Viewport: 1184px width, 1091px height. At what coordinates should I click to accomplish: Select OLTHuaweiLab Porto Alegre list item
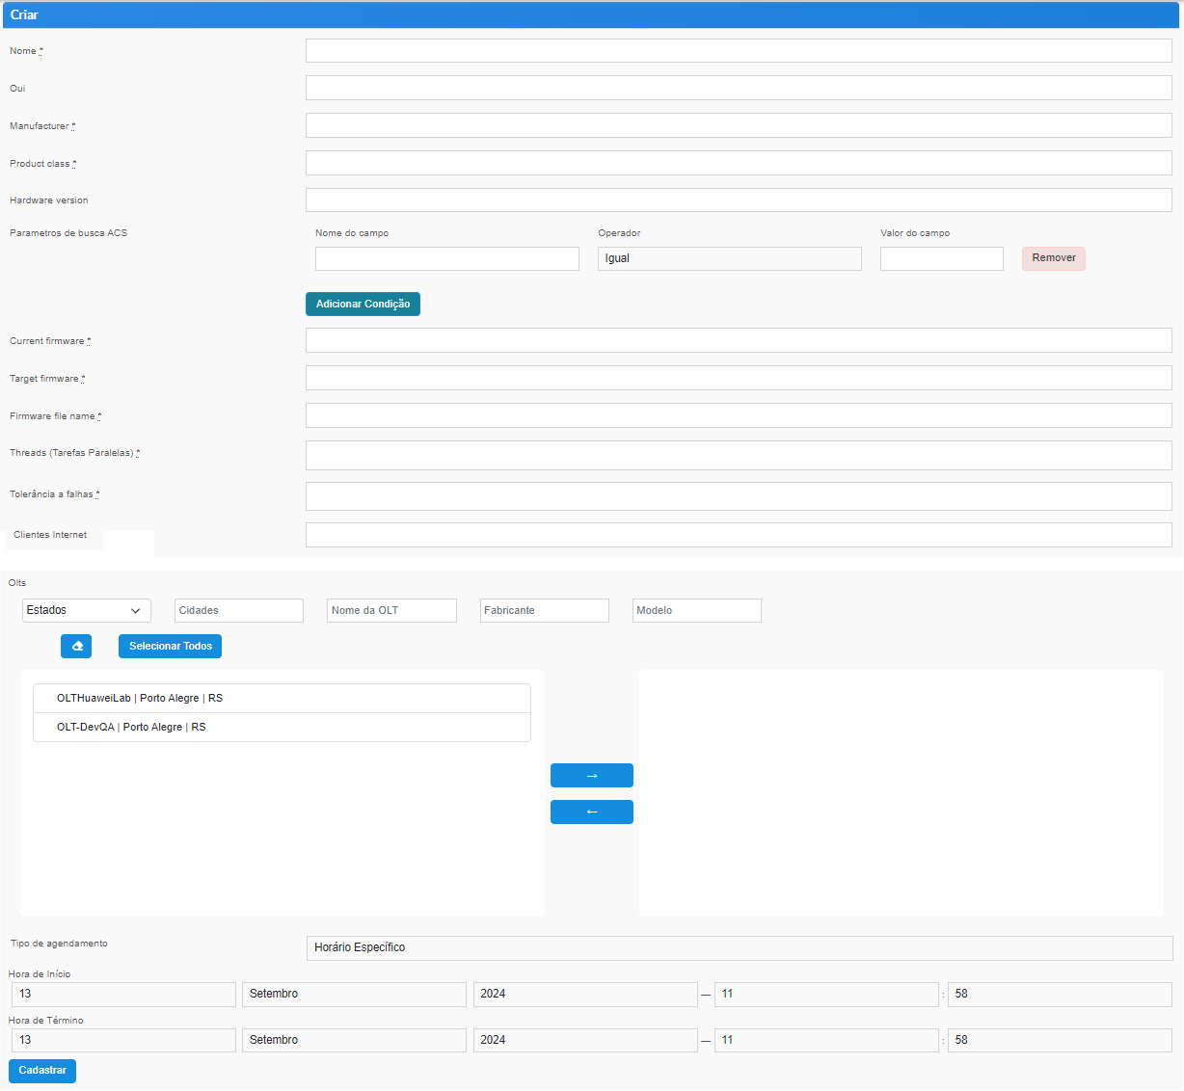click(x=282, y=699)
